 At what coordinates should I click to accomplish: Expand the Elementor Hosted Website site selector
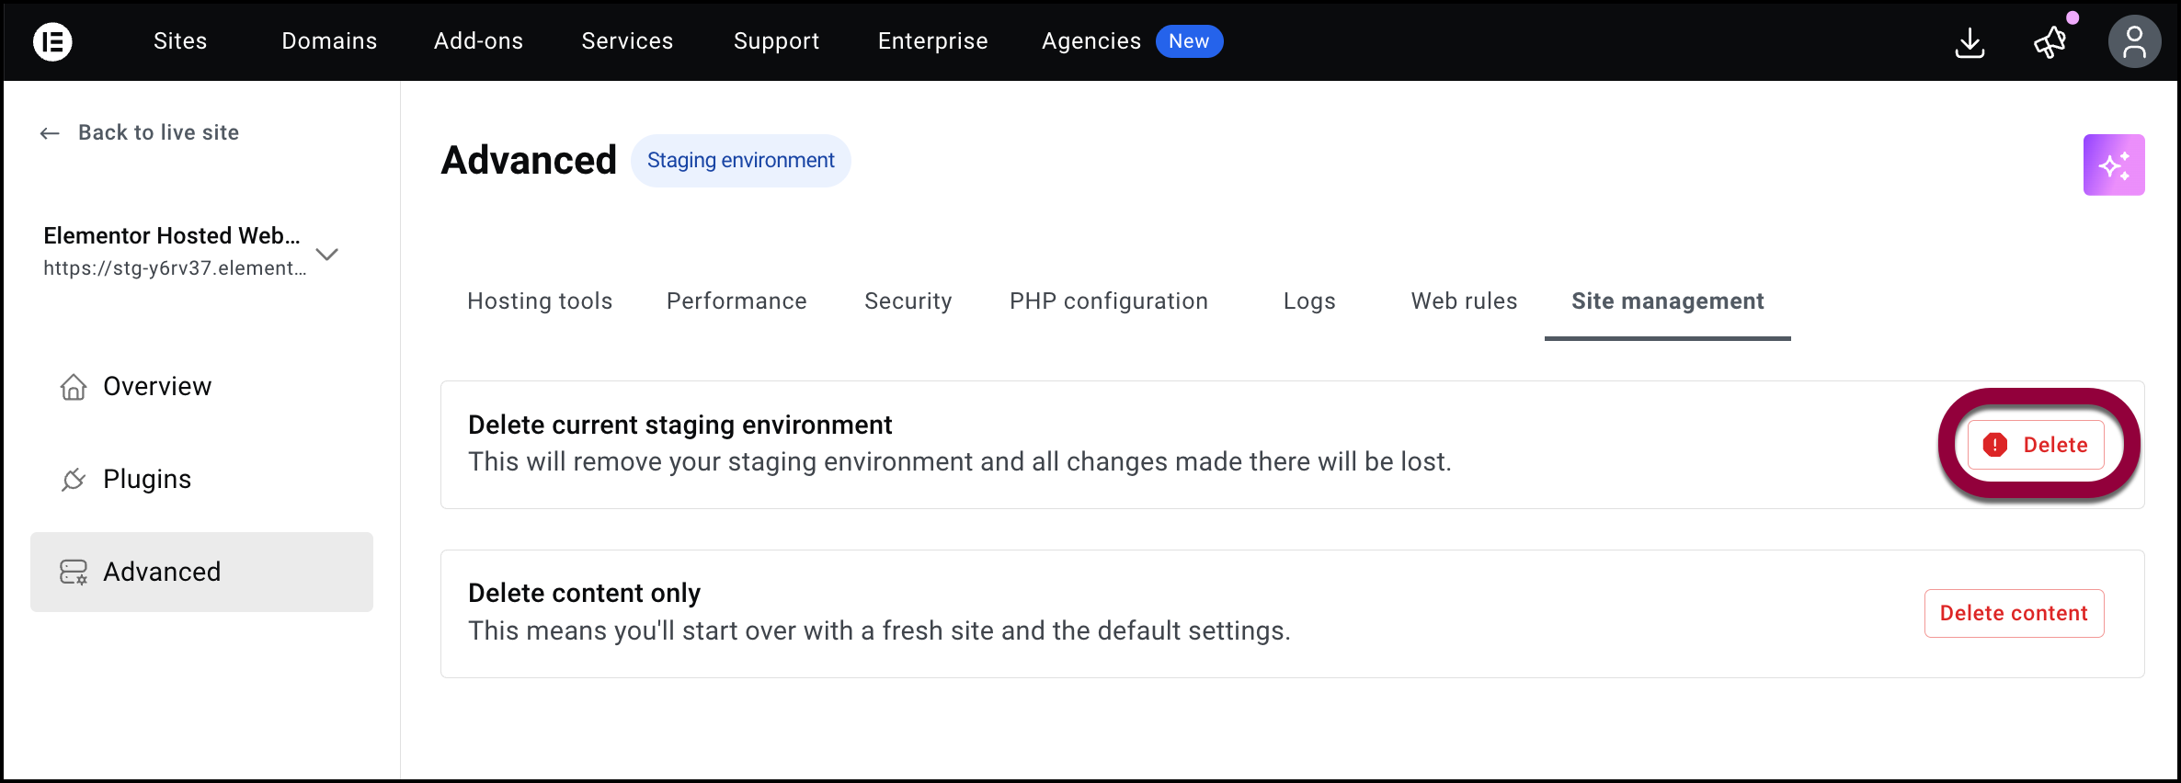tap(327, 254)
